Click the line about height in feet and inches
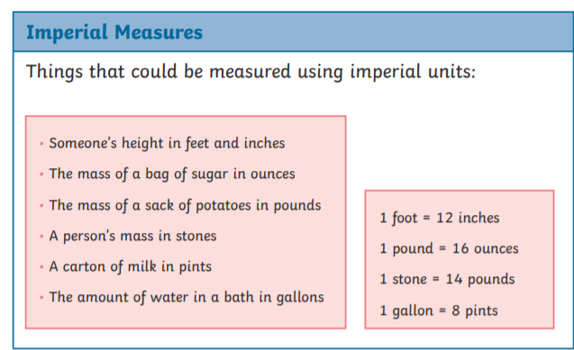Image resolution: width=574 pixels, height=350 pixels. click(167, 143)
